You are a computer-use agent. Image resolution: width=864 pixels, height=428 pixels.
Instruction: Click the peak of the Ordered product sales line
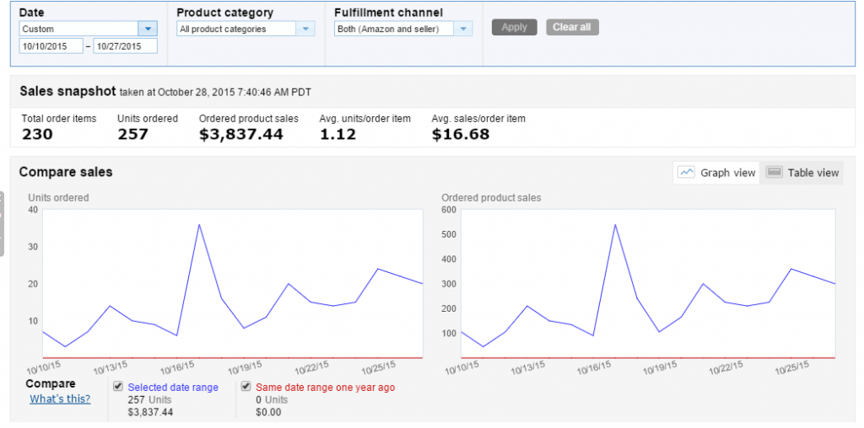point(614,224)
